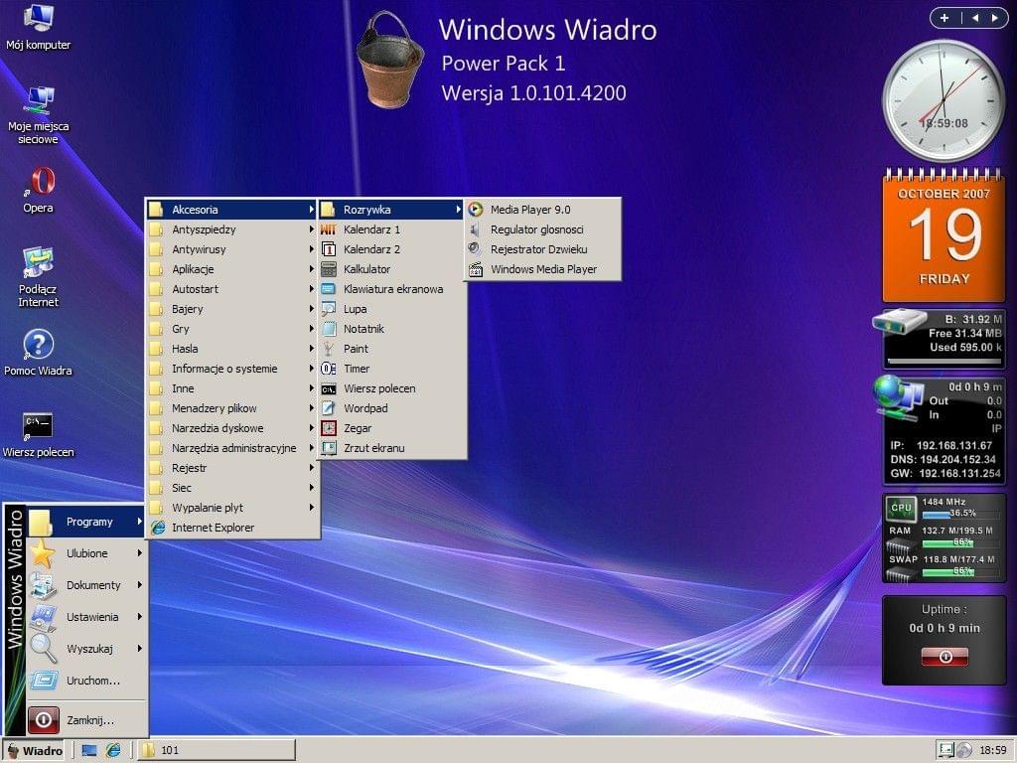Click the Windows Media Player clapperboard icon
This screenshot has width=1017, height=763.
476,269
